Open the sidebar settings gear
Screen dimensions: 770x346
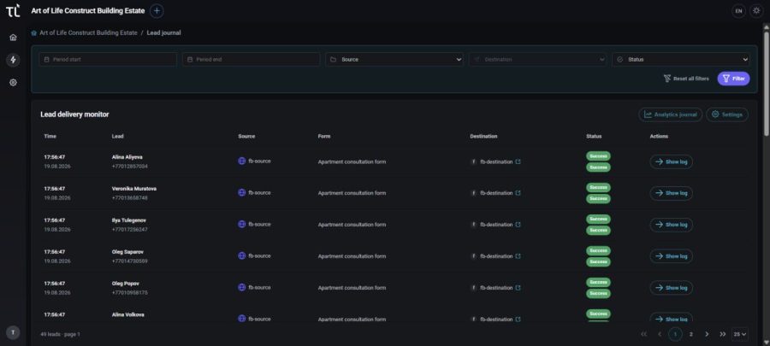coord(13,82)
